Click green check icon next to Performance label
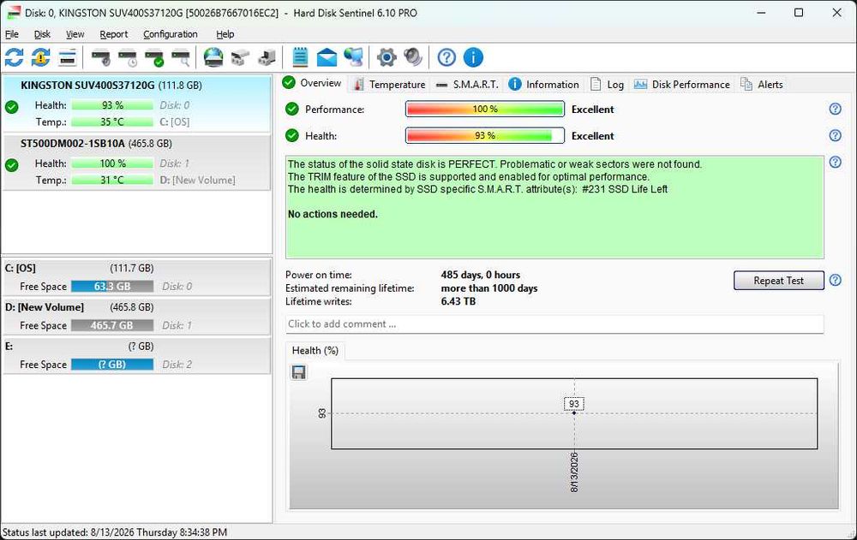The height and width of the screenshot is (540, 857). click(292, 109)
